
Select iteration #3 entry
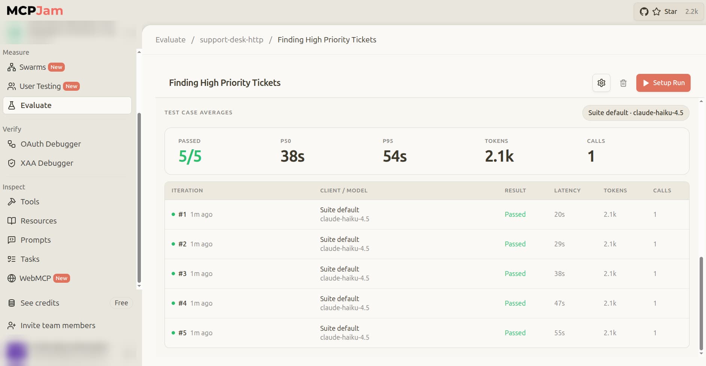pyautogui.click(x=427, y=274)
